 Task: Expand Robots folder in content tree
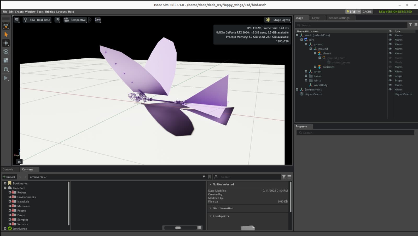pyautogui.click(x=10, y=192)
